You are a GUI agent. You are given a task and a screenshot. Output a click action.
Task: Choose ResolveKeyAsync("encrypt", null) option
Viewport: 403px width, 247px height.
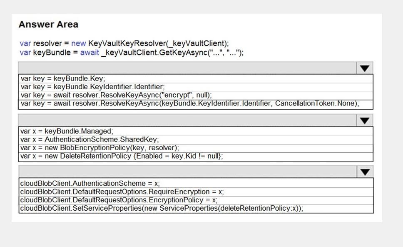click(196, 95)
